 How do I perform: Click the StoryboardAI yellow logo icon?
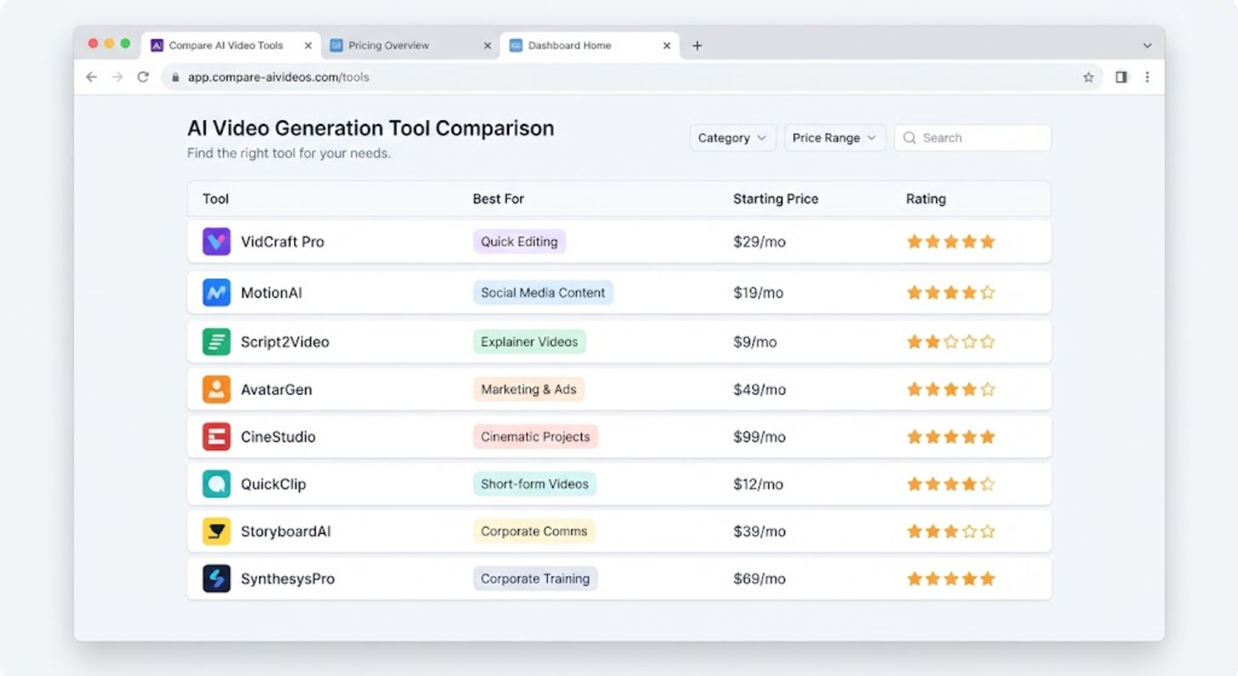click(x=217, y=531)
